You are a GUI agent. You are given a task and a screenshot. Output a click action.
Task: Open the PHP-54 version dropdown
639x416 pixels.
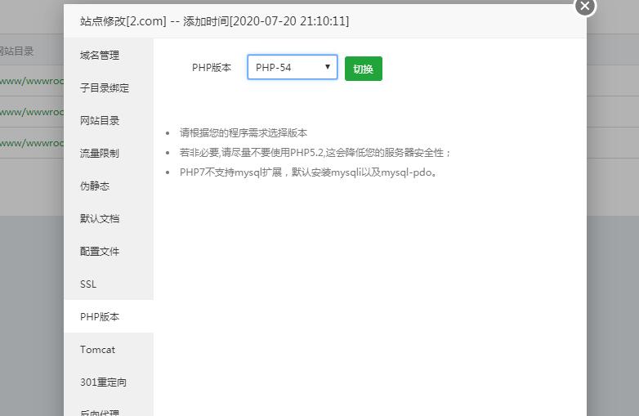pyautogui.click(x=293, y=67)
